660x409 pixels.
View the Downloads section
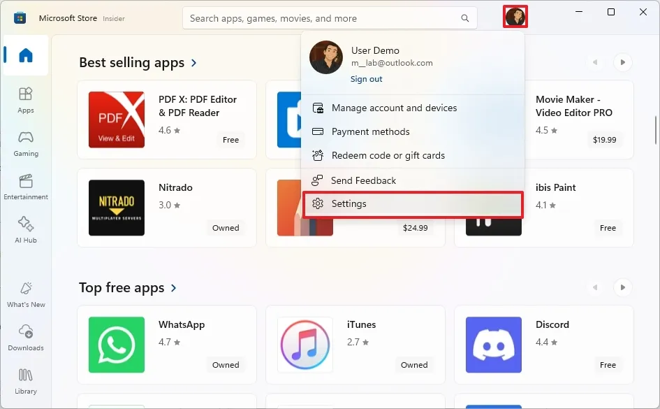point(26,338)
